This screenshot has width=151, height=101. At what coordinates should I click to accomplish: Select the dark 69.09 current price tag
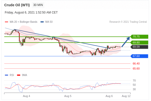pos(139,47)
